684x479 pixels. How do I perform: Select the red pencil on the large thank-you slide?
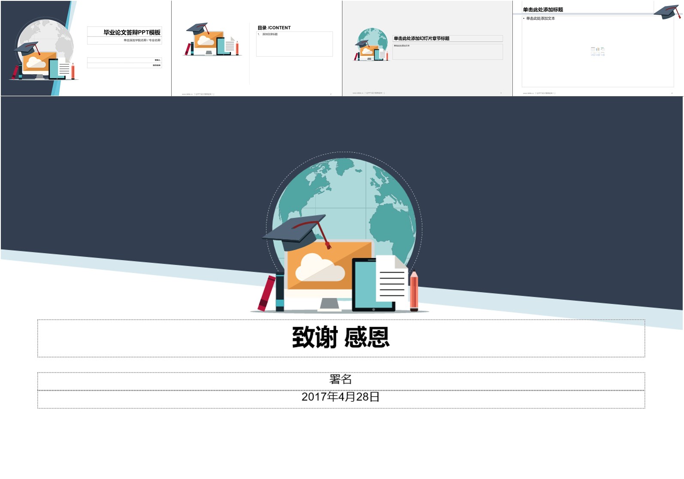point(414,291)
